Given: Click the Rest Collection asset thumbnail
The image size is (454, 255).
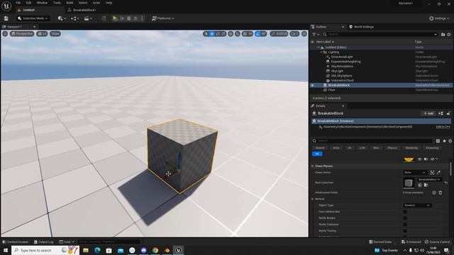Looking at the screenshot, I should pos(409,183).
